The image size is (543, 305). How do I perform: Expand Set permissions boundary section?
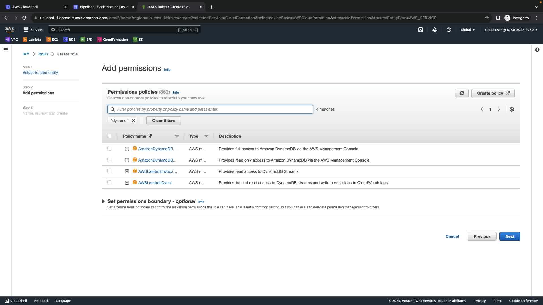104,201
